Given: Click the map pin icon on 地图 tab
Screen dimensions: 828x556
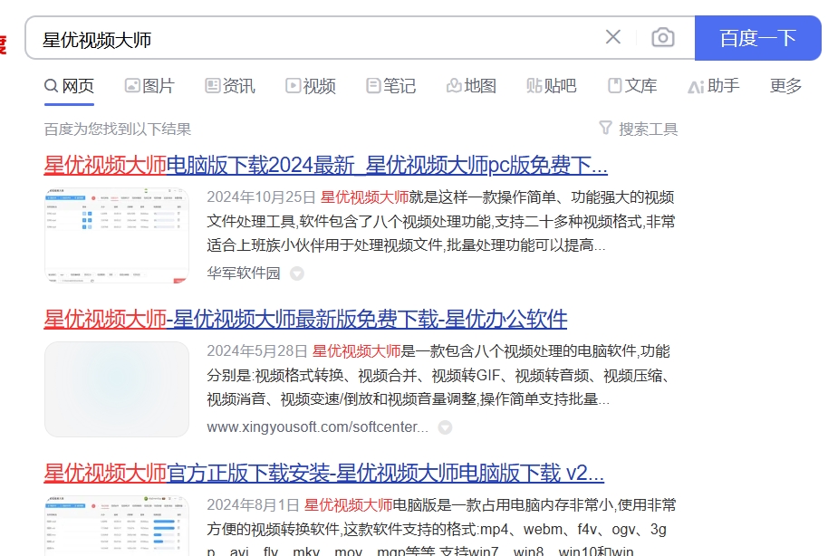Looking at the screenshot, I should coord(454,85).
